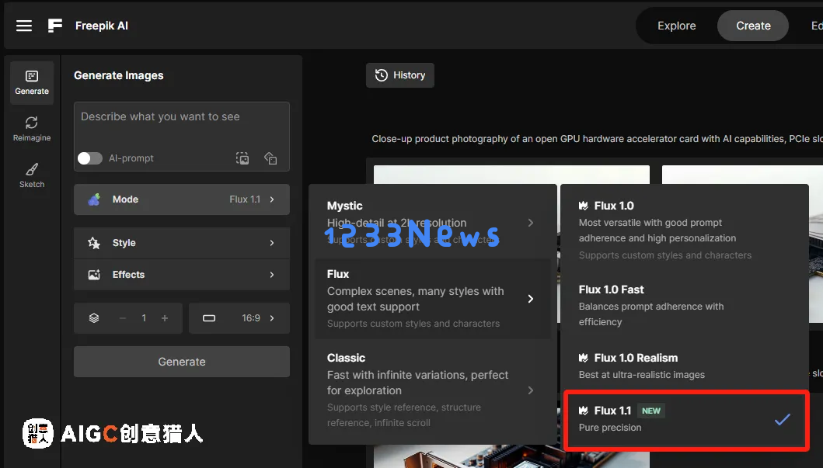Click the Generate Images heading
This screenshot has height=468, width=823.
(119, 75)
